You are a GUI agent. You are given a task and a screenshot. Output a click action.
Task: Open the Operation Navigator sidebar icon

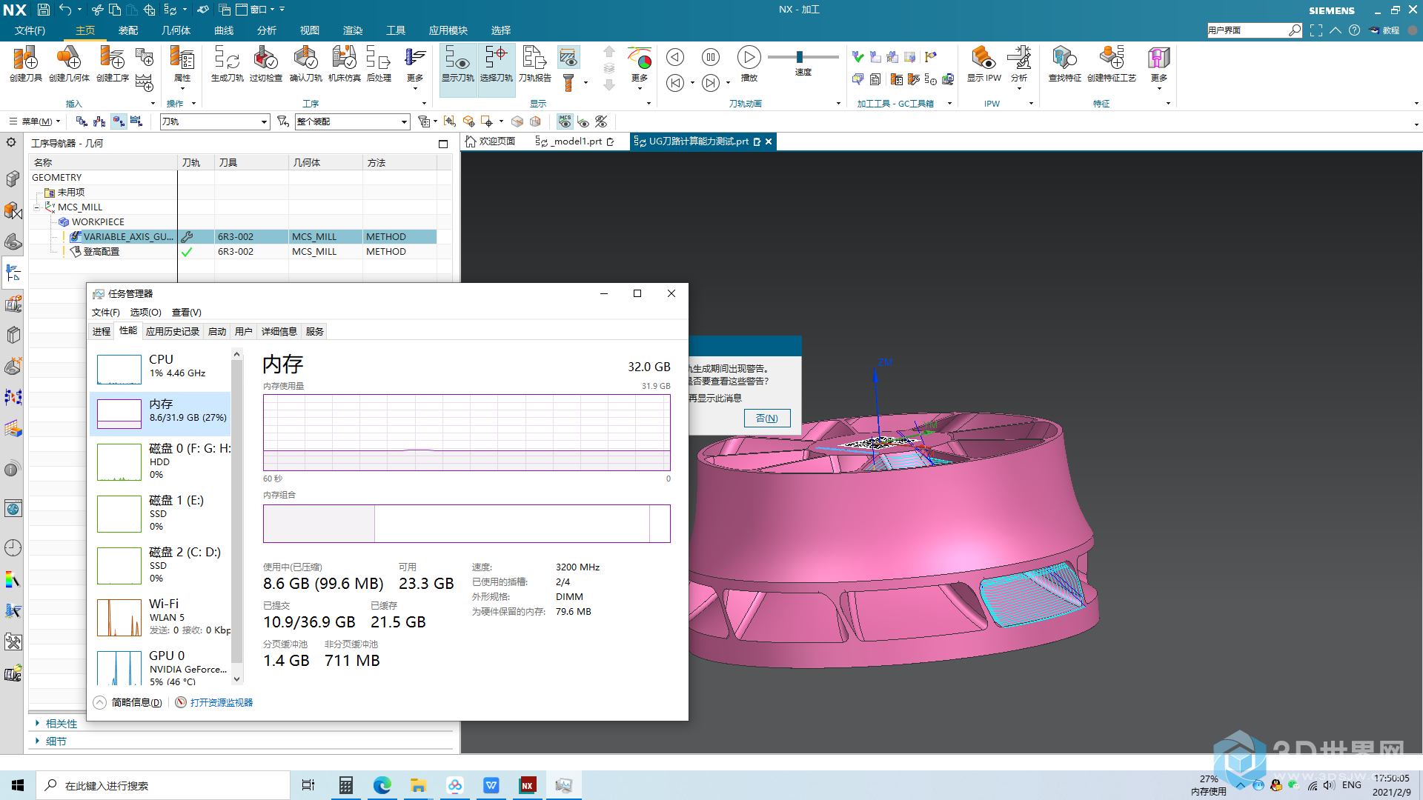pyautogui.click(x=13, y=273)
